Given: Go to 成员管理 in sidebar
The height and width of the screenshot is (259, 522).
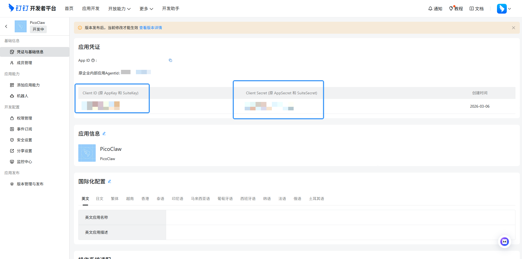Looking at the screenshot, I should [24, 63].
